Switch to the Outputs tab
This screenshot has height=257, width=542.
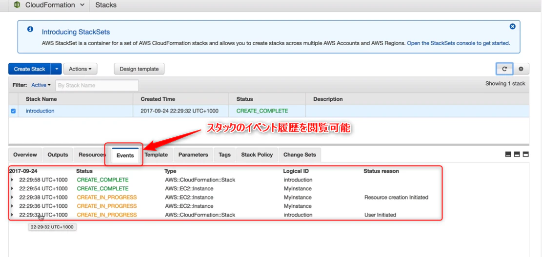[x=58, y=155]
